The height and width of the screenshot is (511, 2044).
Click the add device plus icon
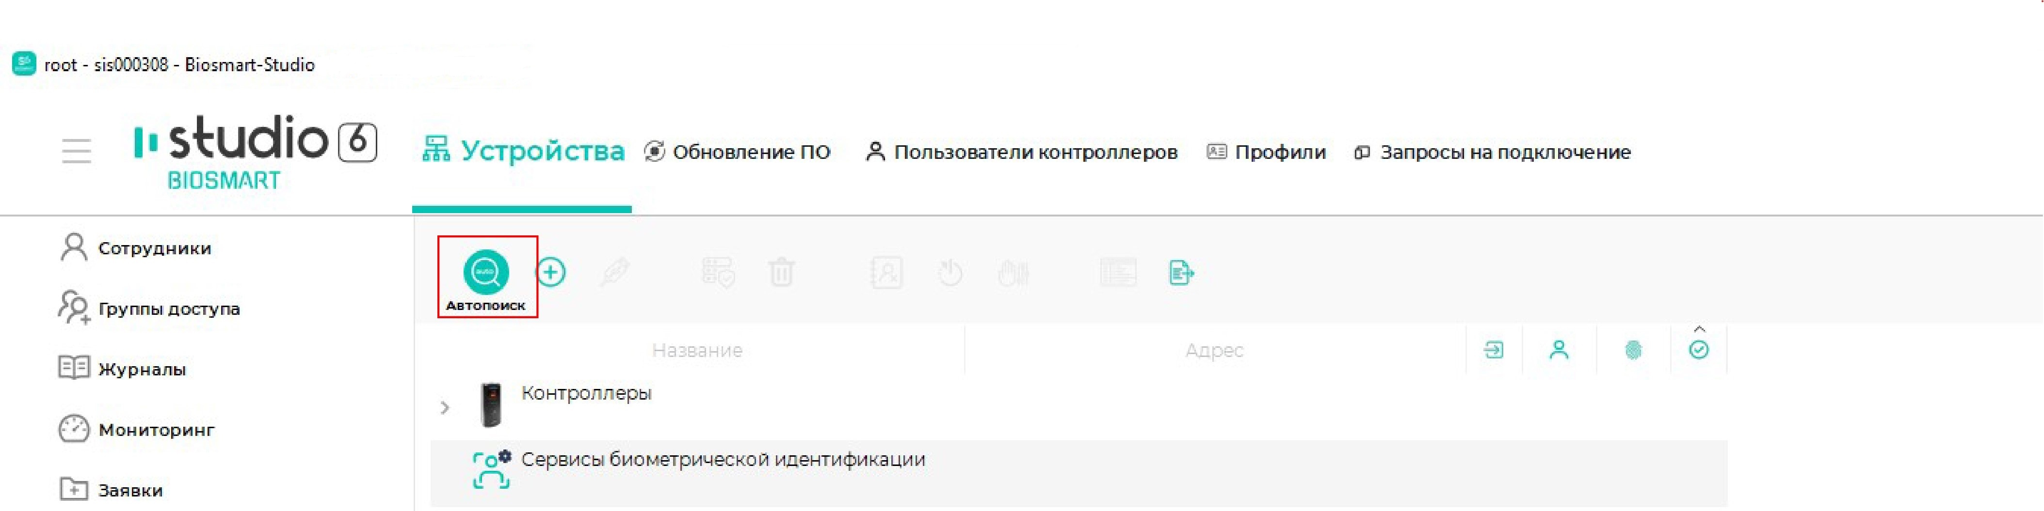551,273
